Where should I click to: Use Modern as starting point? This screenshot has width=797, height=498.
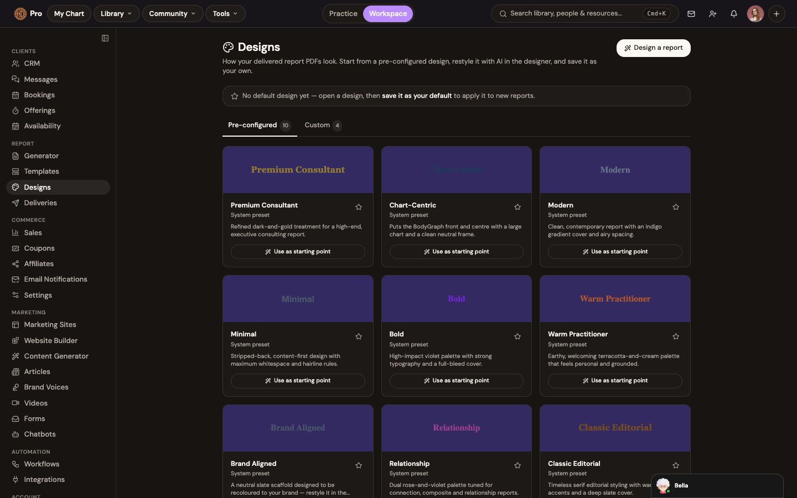click(x=615, y=252)
